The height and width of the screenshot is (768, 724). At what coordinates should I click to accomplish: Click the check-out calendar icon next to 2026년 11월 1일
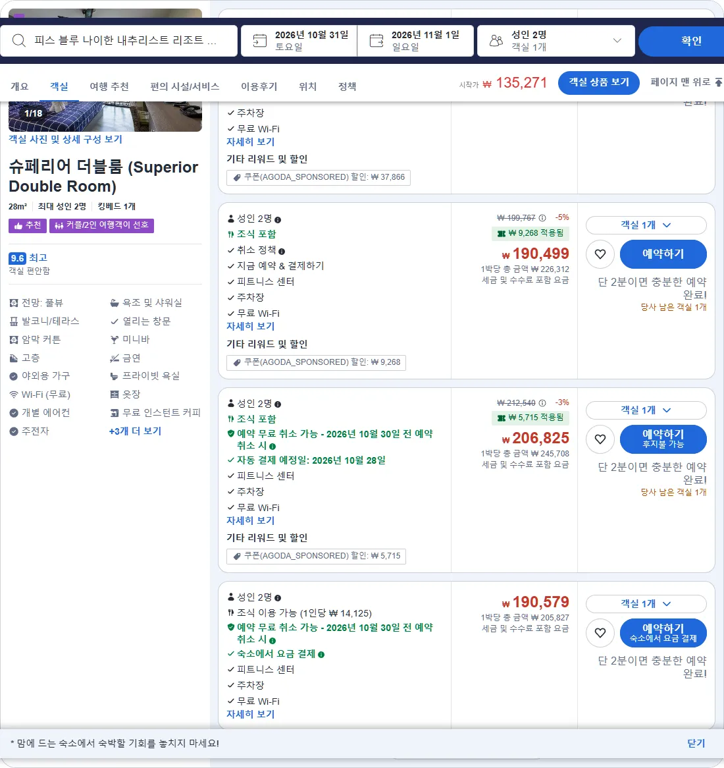pyautogui.click(x=376, y=41)
